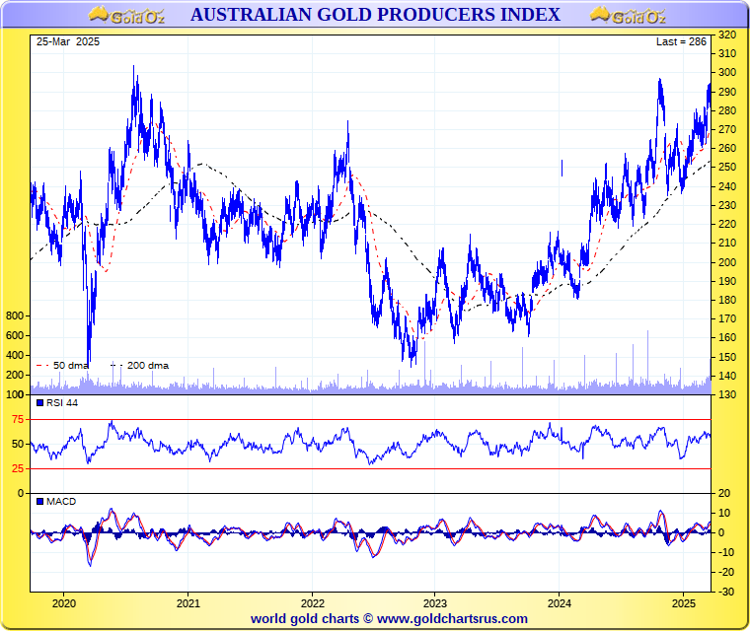Screen dimensions: 750x631
Task: Click the 2021 year label on x-axis
Action: (x=187, y=603)
